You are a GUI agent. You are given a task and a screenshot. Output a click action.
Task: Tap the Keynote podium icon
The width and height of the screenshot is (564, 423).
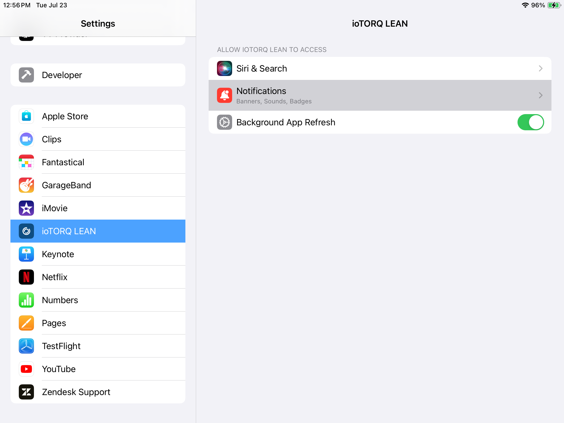(x=26, y=254)
